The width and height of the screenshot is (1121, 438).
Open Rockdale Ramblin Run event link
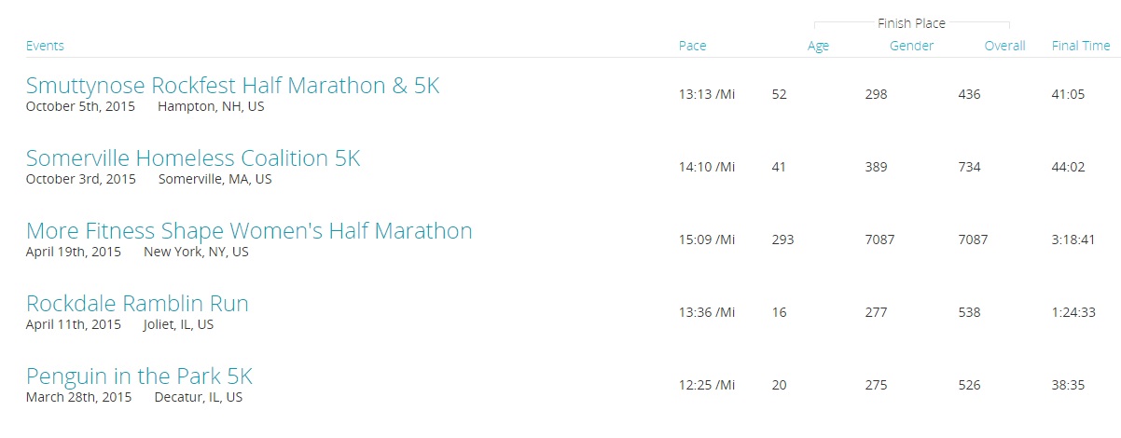pyautogui.click(x=137, y=304)
